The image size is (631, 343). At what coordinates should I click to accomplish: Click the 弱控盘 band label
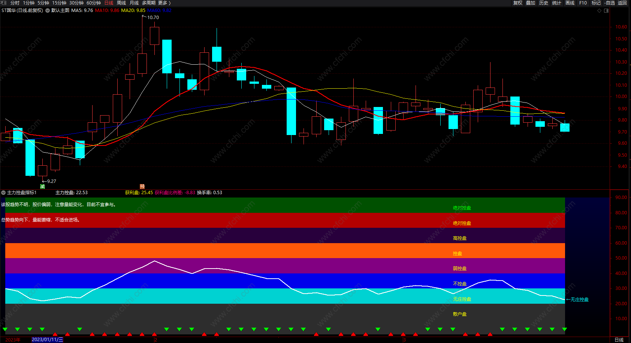(x=460, y=269)
